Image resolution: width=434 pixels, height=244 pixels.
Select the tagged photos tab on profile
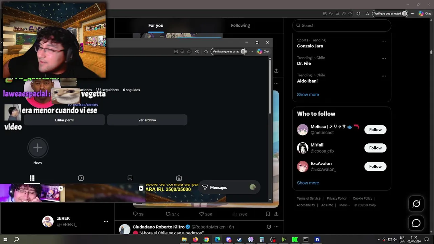click(x=179, y=178)
